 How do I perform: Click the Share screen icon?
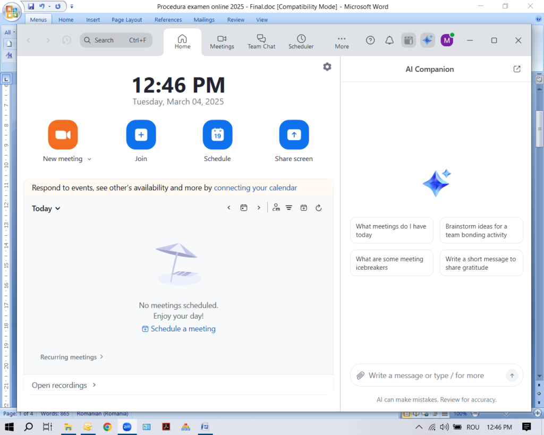[x=294, y=135]
